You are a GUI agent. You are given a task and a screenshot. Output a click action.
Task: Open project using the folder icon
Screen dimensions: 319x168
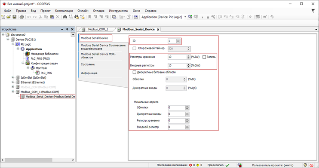[x=9, y=17]
